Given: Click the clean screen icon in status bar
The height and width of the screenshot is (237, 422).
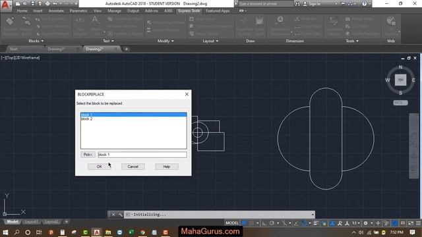Looking at the screenshot, I should coord(411,223).
